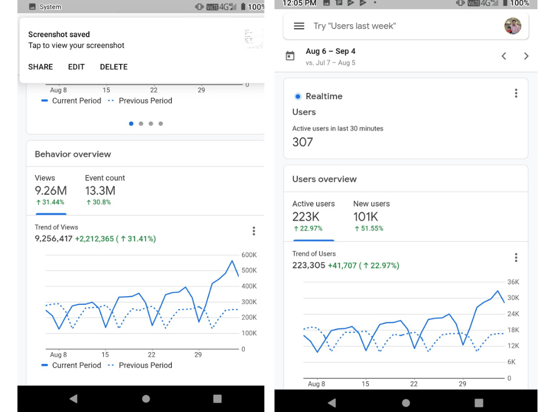Viewport: 549px width, 412px height.
Task: Open the hamburger menu in the search bar
Action: [x=299, y=26]
